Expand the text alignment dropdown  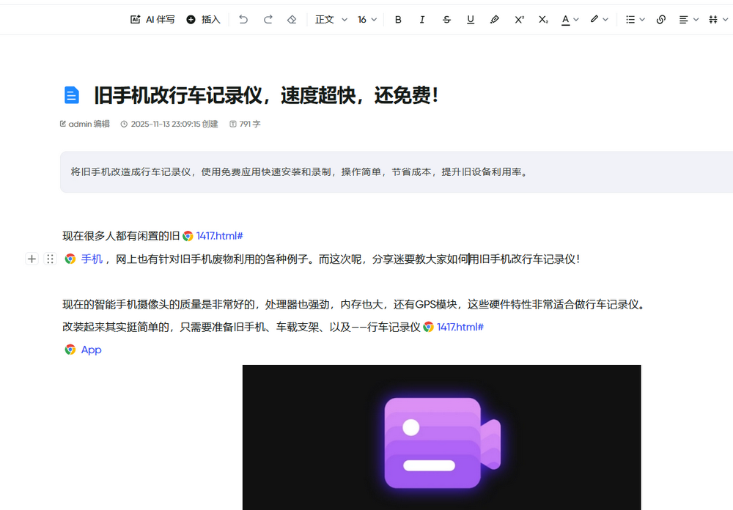[688, 20]
